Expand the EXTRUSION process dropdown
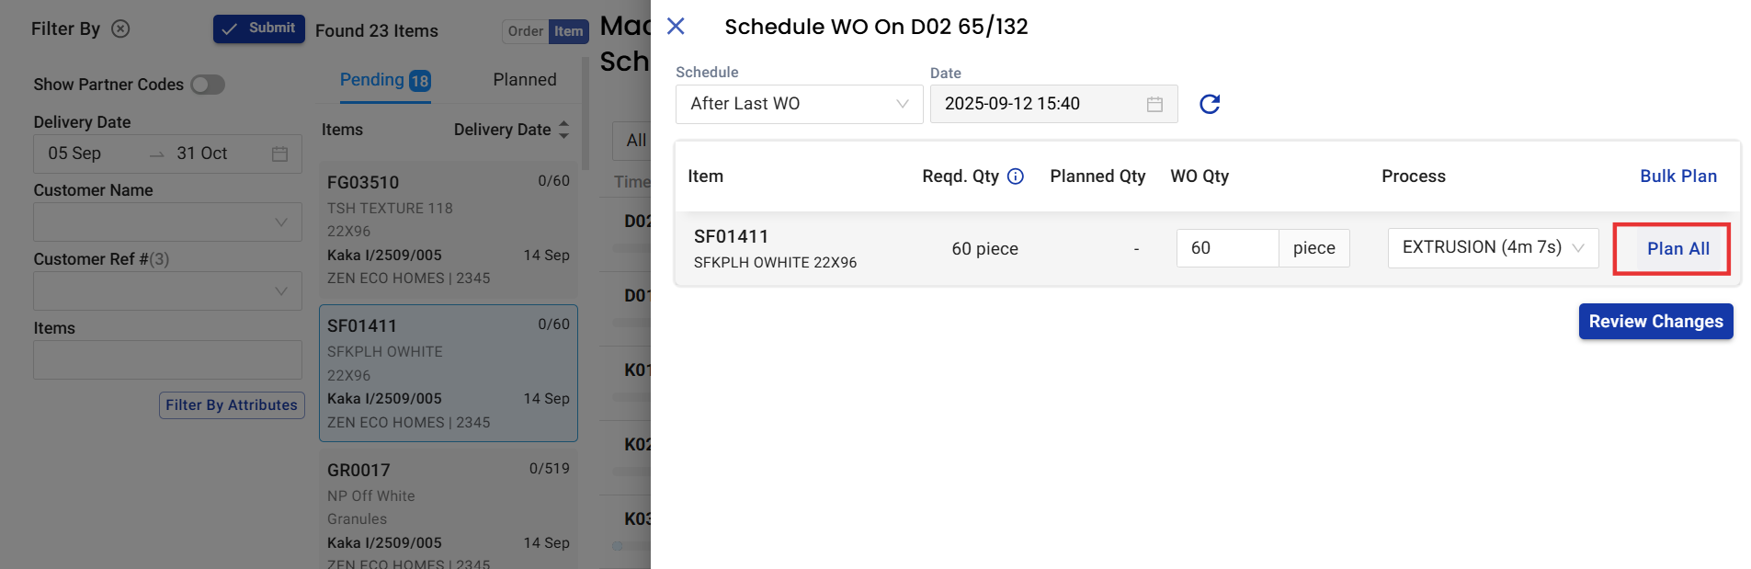This screenshot has width=1751, height=569. (x=1492, y=247)
